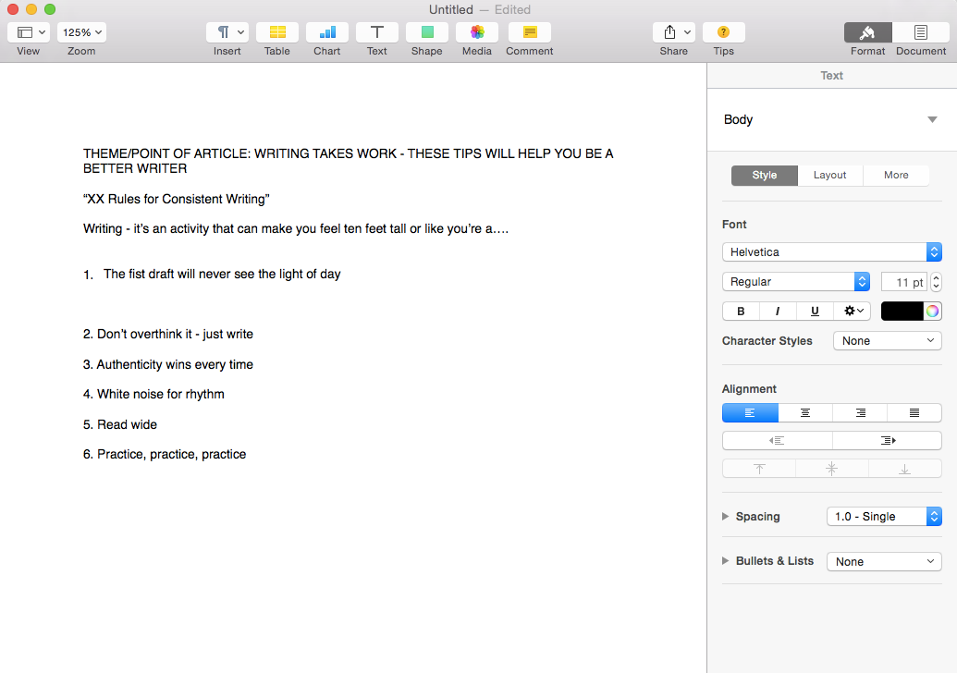Open the Media browser
Viewport: 957px width, 673px height.
(477, 32)
